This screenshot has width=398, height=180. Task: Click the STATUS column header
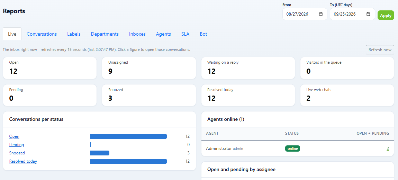(292, 133)
